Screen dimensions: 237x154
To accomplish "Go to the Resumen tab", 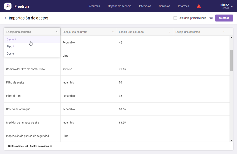I will point(94,6).
